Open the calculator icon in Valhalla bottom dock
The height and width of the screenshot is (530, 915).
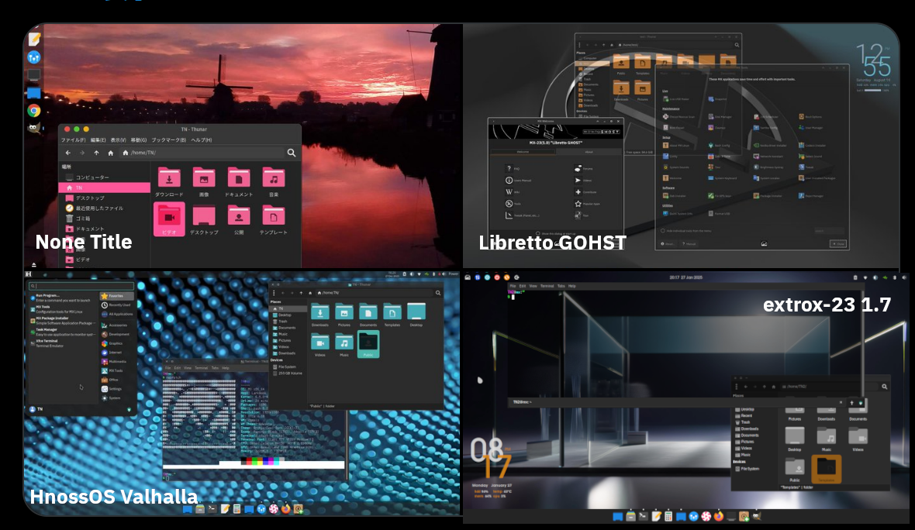coord(237,509)
